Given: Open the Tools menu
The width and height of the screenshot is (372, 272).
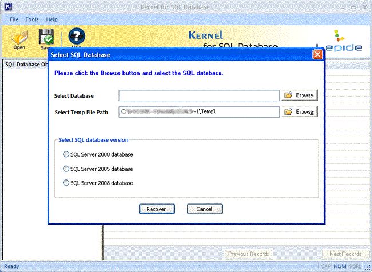Looking at the screenshot, I should [x=32, y=19].
